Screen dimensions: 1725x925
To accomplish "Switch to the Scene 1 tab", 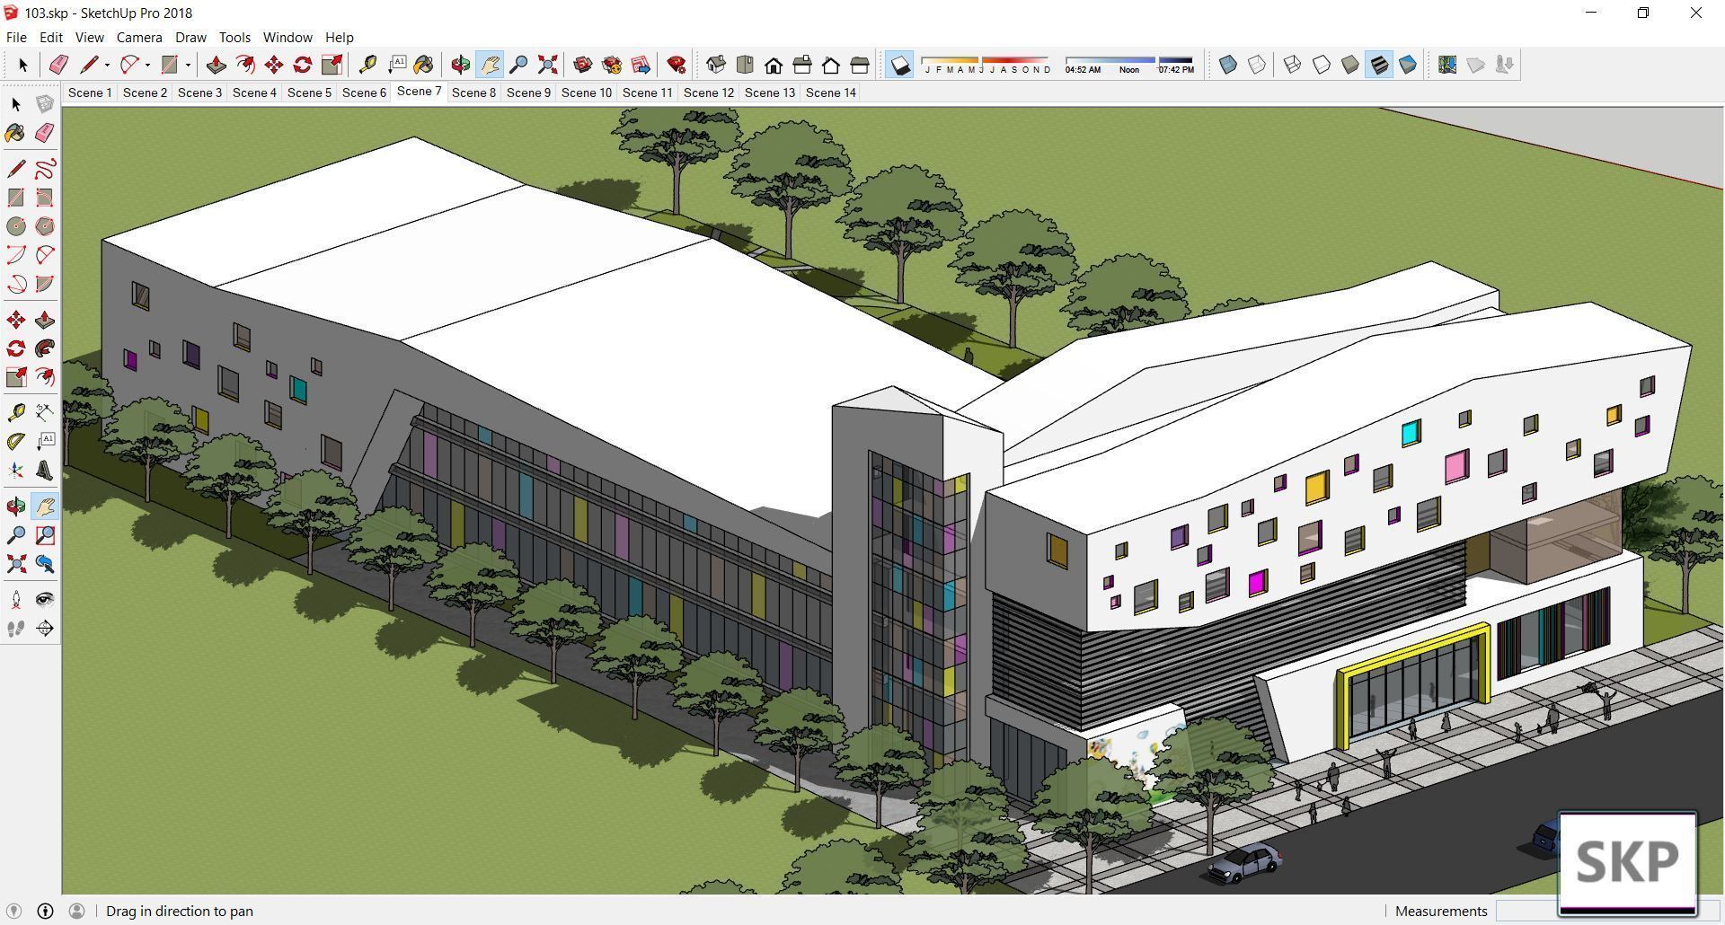I will [x=90, y=92].
